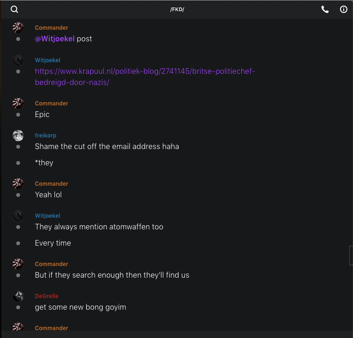Viewport: 353px width, 338px height.
Task: Start a call with the phone icon
Action: point(325,9)
